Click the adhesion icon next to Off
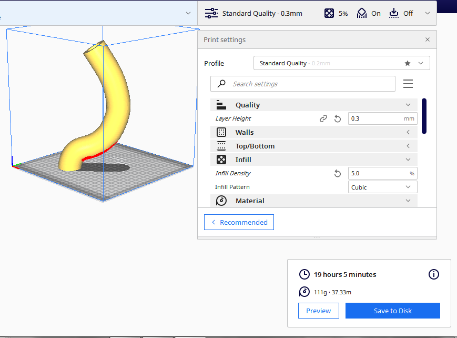Screen dimensions: 457x338 click(394, 13)
